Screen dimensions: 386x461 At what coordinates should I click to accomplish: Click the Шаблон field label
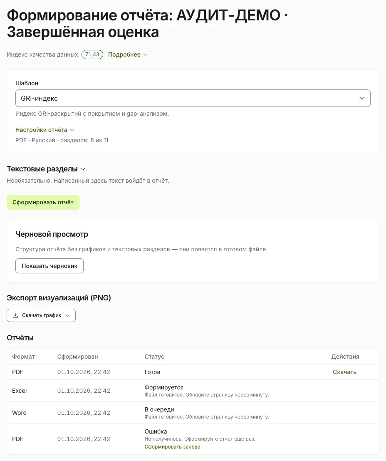point(27,83)
